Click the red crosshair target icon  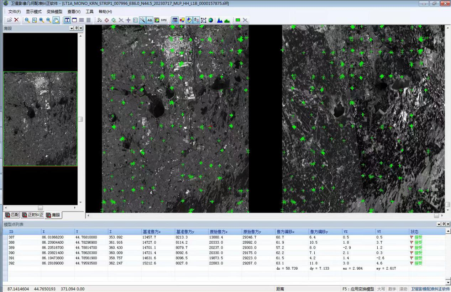[x=107, y=20]
